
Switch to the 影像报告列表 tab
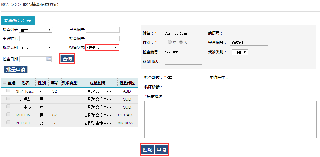(x=18, y=21)
